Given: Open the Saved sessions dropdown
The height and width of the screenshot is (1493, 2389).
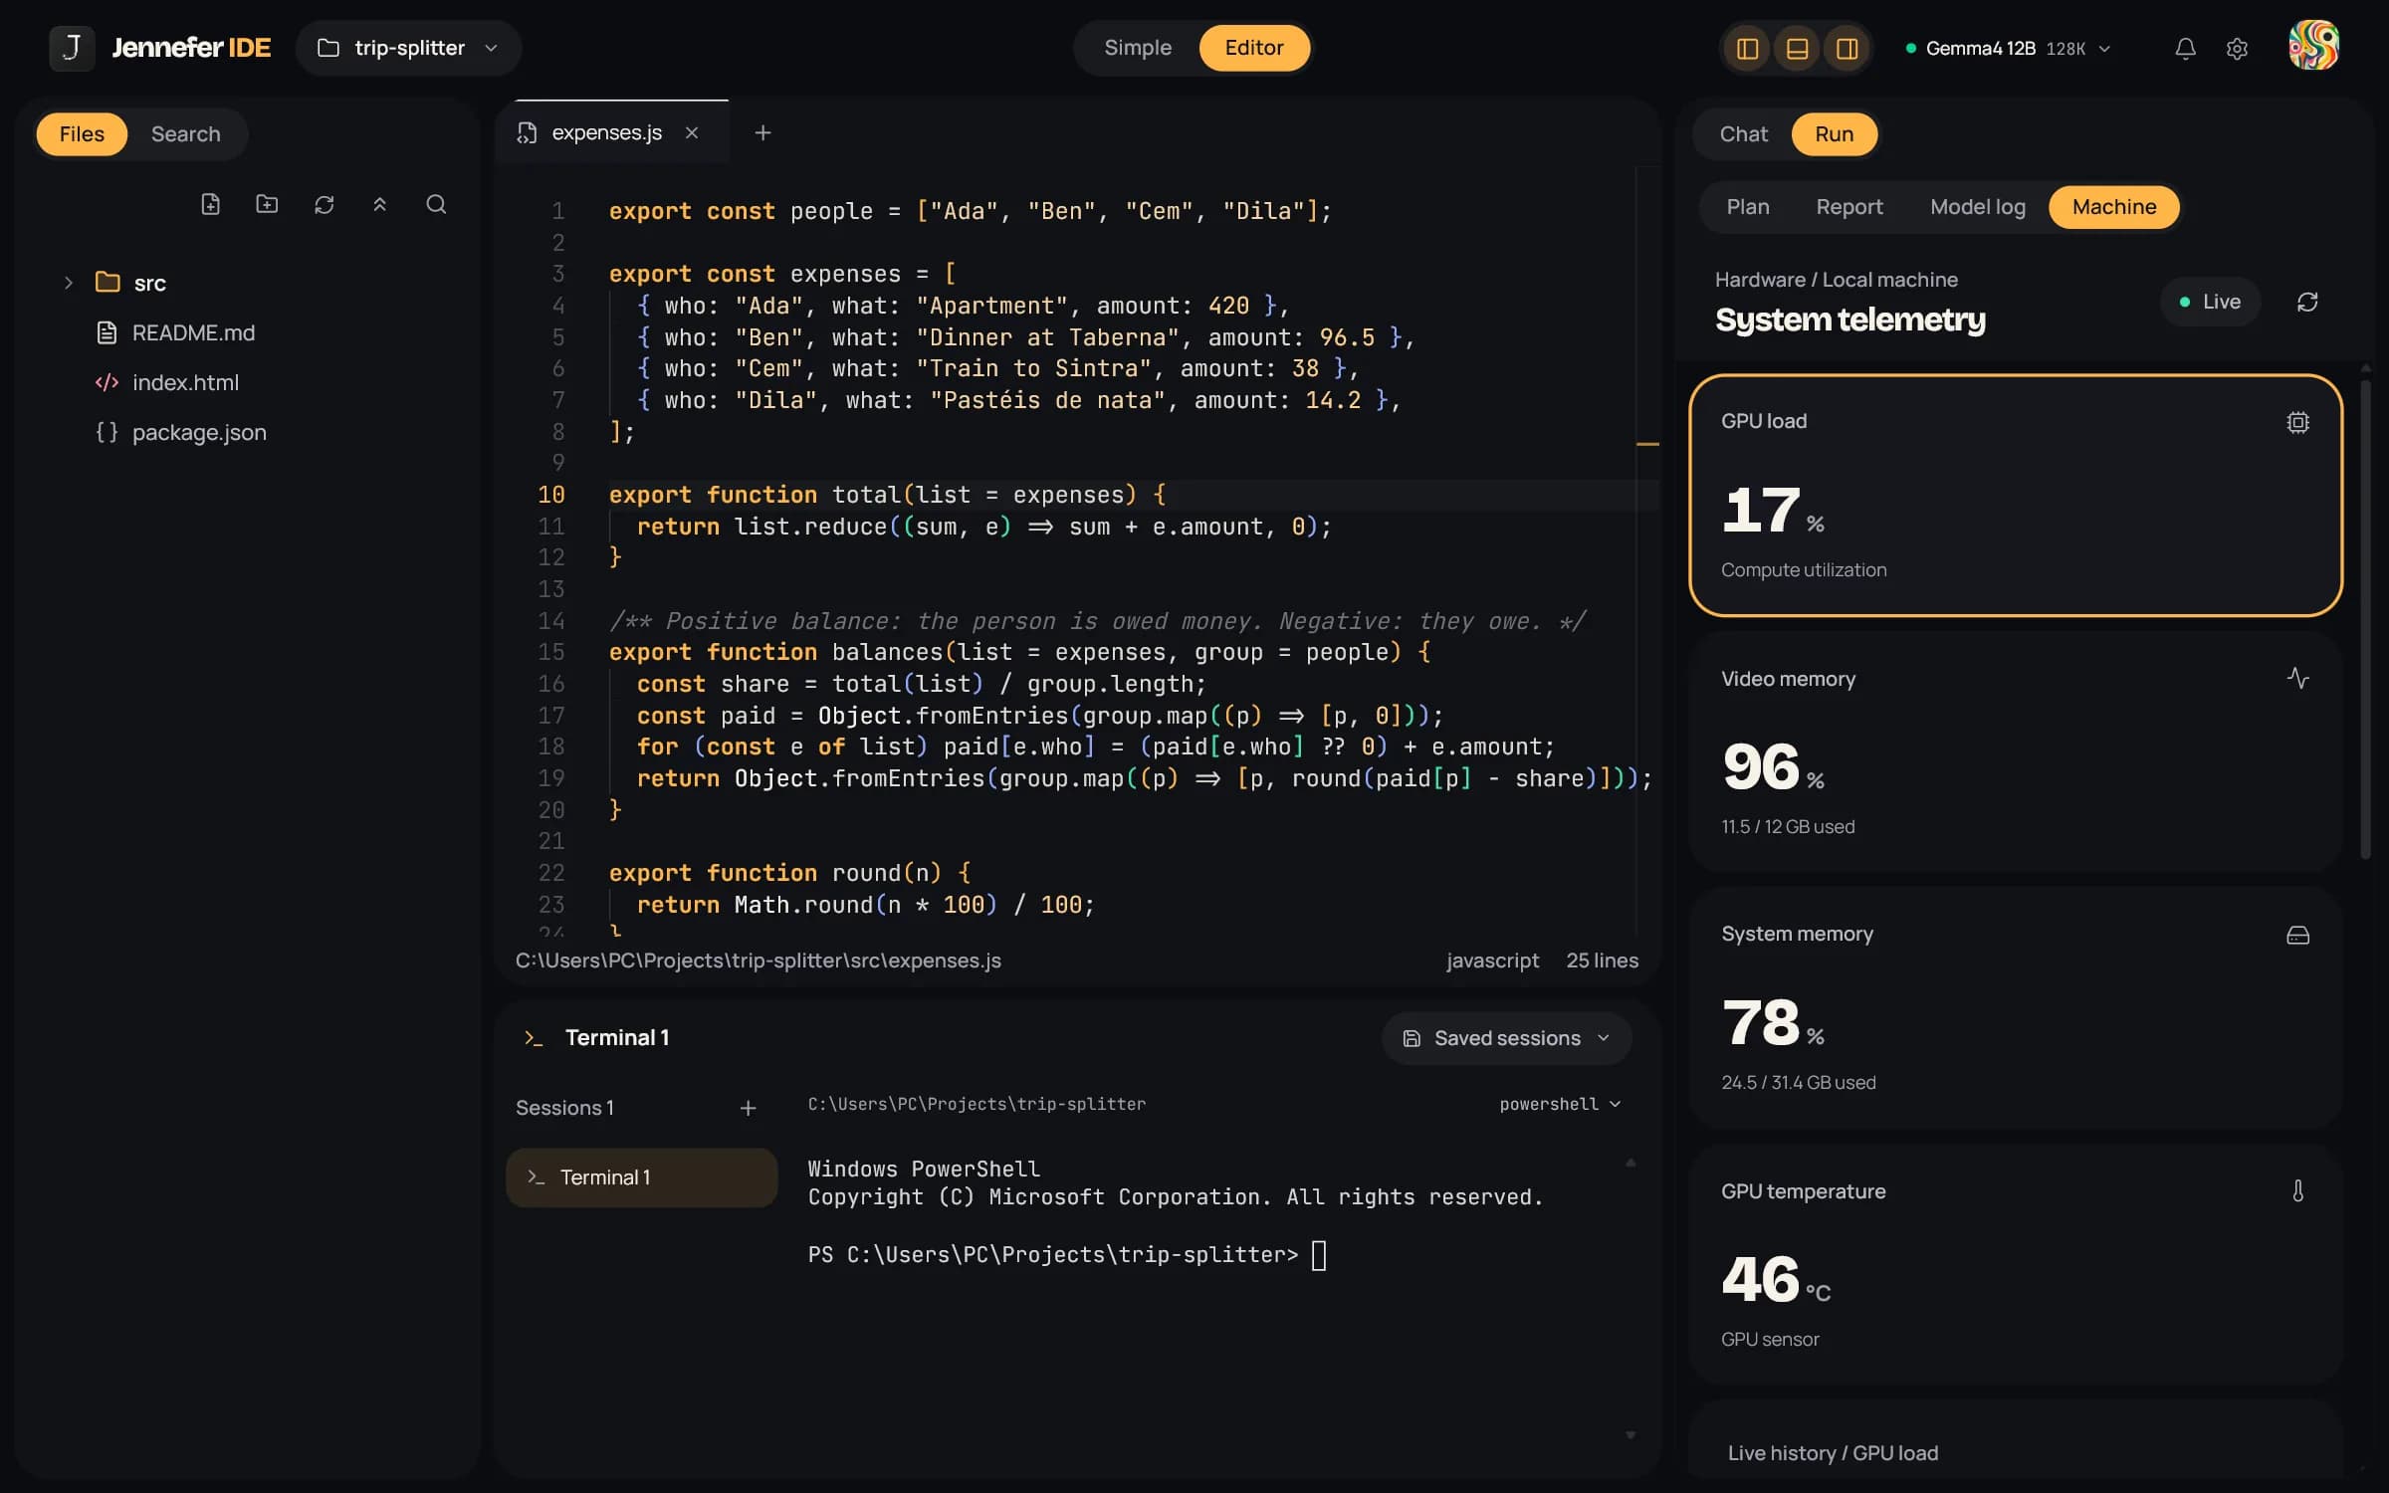Looking at the screenshot, I should pos(1506,1038).
